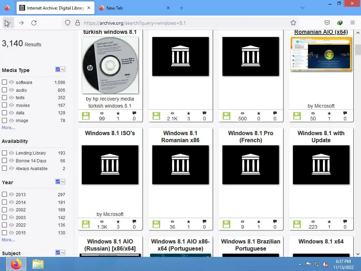Click the network tray icon

pos(317,264)
